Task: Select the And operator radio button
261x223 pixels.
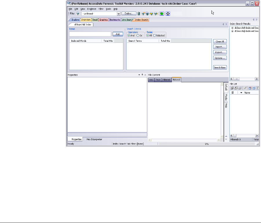Action: click(x=129, y=35)
